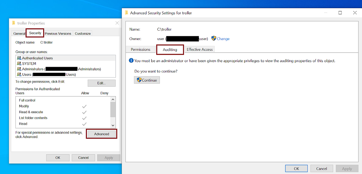Click Advanced for special permissions

click(x=101, y=134)
